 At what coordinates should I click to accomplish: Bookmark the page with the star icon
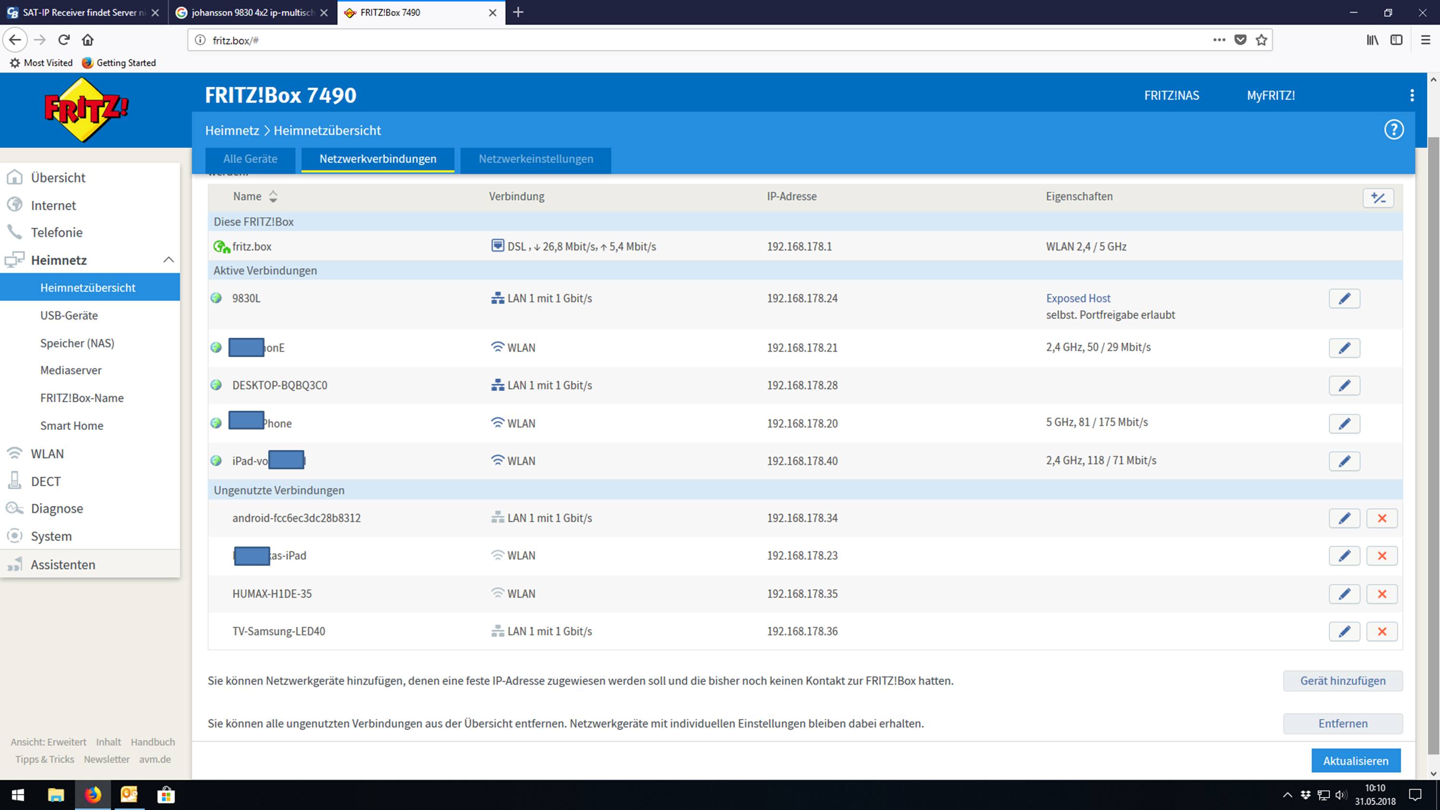click(1261, 40)
